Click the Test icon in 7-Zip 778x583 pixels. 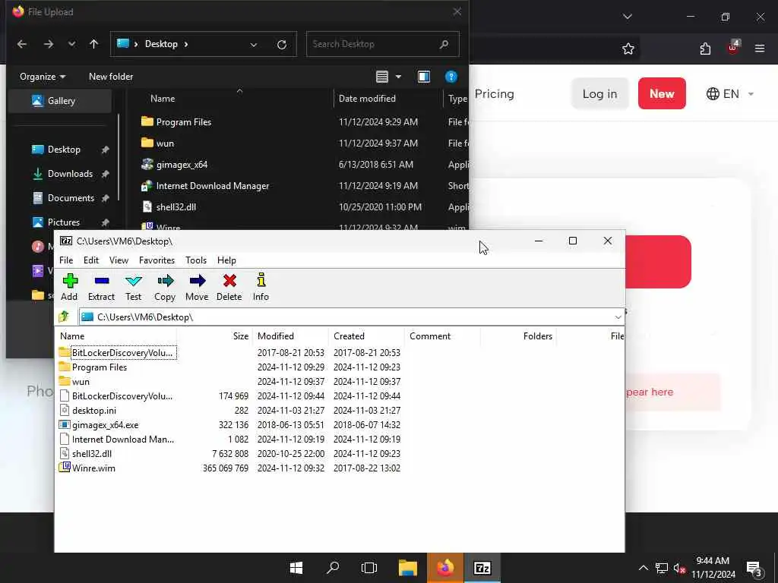tap(134, 281)
